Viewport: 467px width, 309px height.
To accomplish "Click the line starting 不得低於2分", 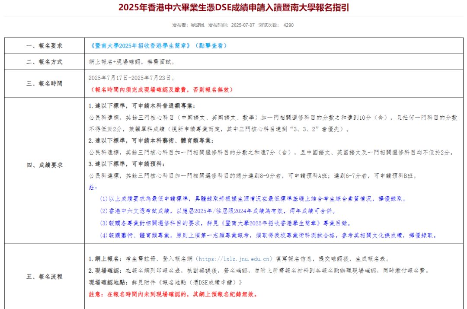I will [x=219, y=129].
